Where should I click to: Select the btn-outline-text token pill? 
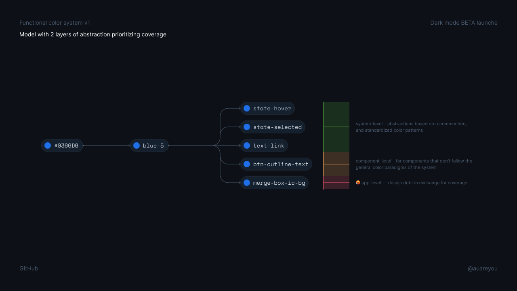tap(276, 164)
